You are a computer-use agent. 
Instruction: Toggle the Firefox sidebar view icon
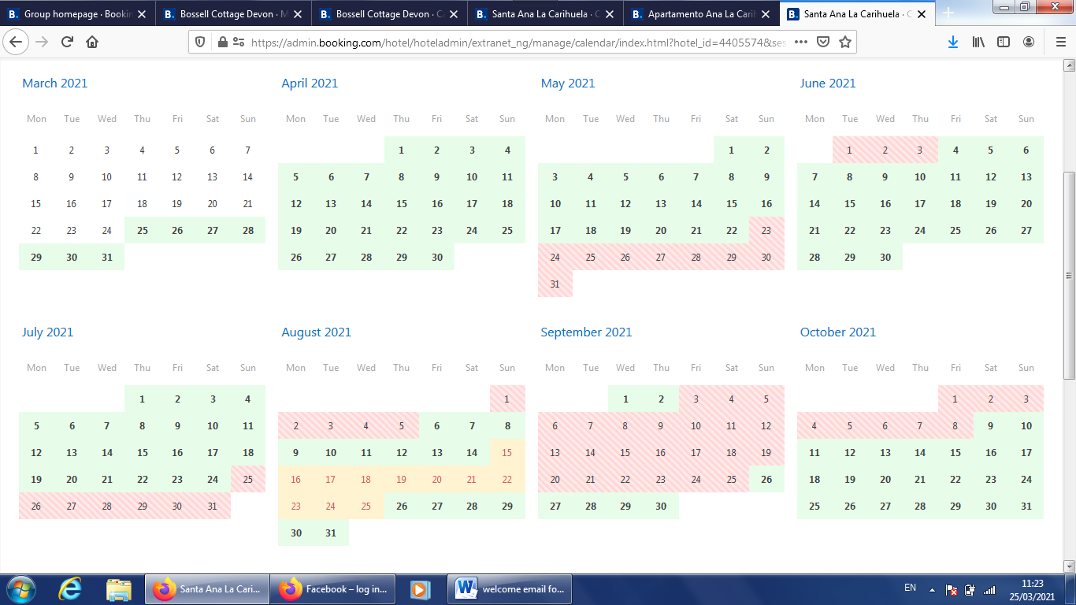click(x=1004, y=43)
